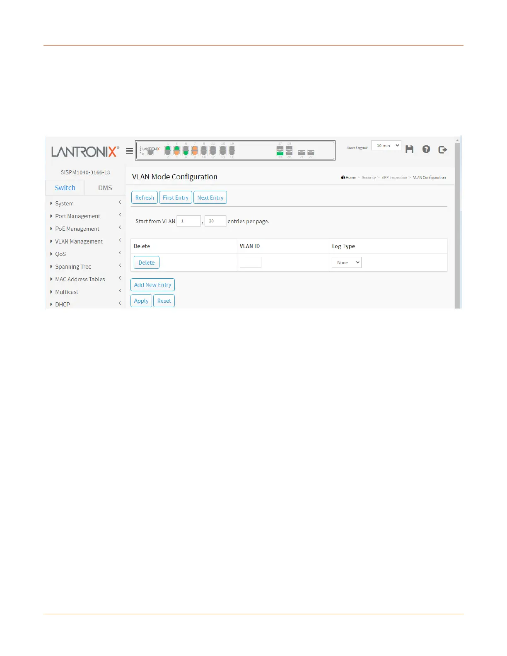This screenshot has width=507, height=656.
Task: Focus the VLAN ID input box
Action: [251, 263]
